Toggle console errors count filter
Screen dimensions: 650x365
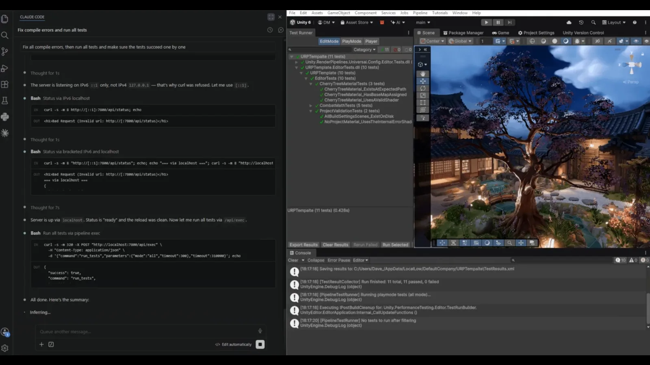point(645,260)
